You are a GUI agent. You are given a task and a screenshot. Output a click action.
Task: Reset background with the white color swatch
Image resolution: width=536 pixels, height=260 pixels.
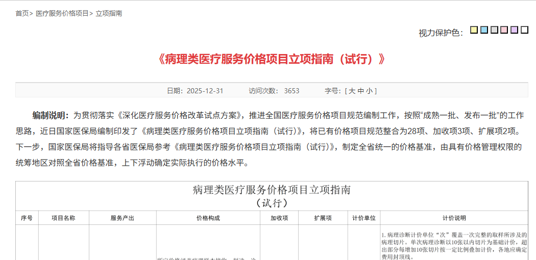coord(524,30)
